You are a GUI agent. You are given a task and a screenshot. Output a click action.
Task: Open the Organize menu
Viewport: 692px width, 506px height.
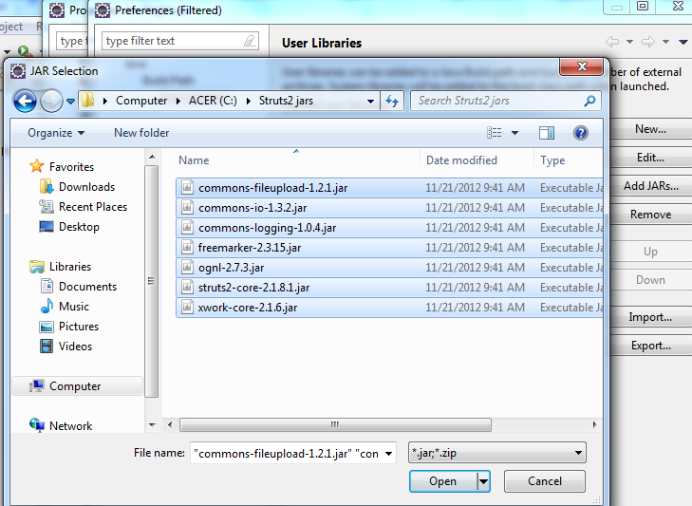[56, 133]
